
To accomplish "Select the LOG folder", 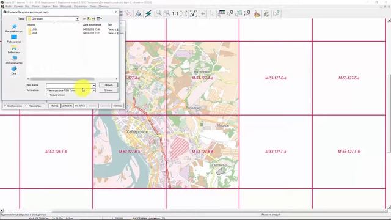I will [x=32, y=29].
